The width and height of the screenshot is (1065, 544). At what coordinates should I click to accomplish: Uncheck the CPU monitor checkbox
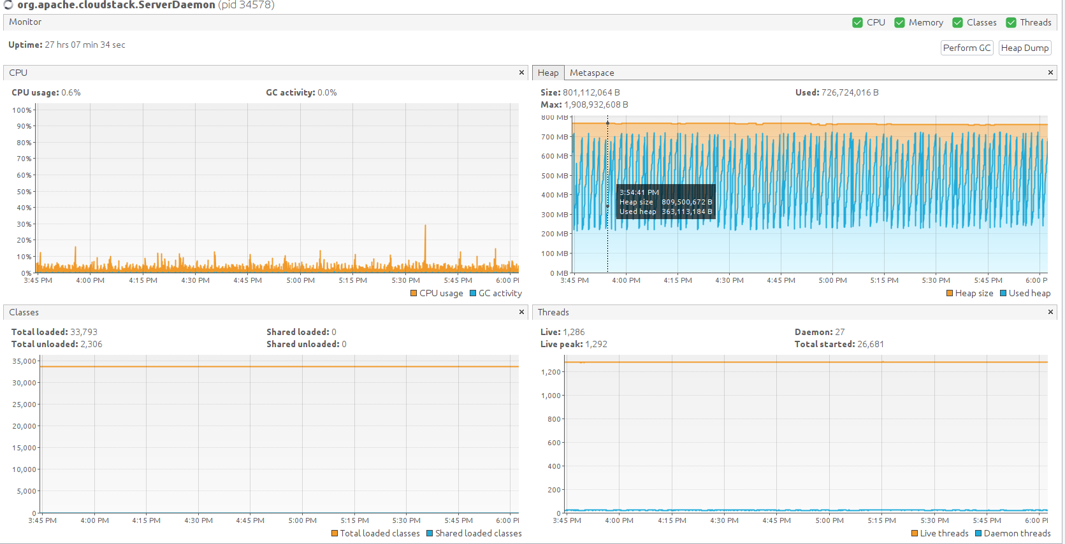[x=857, y=22]
